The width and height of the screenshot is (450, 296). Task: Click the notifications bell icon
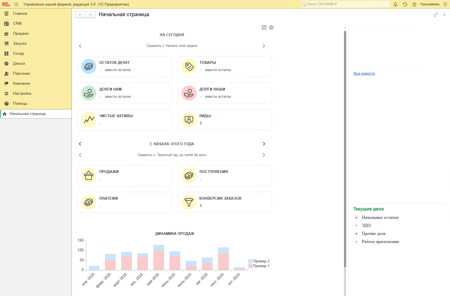pos(395,4)
